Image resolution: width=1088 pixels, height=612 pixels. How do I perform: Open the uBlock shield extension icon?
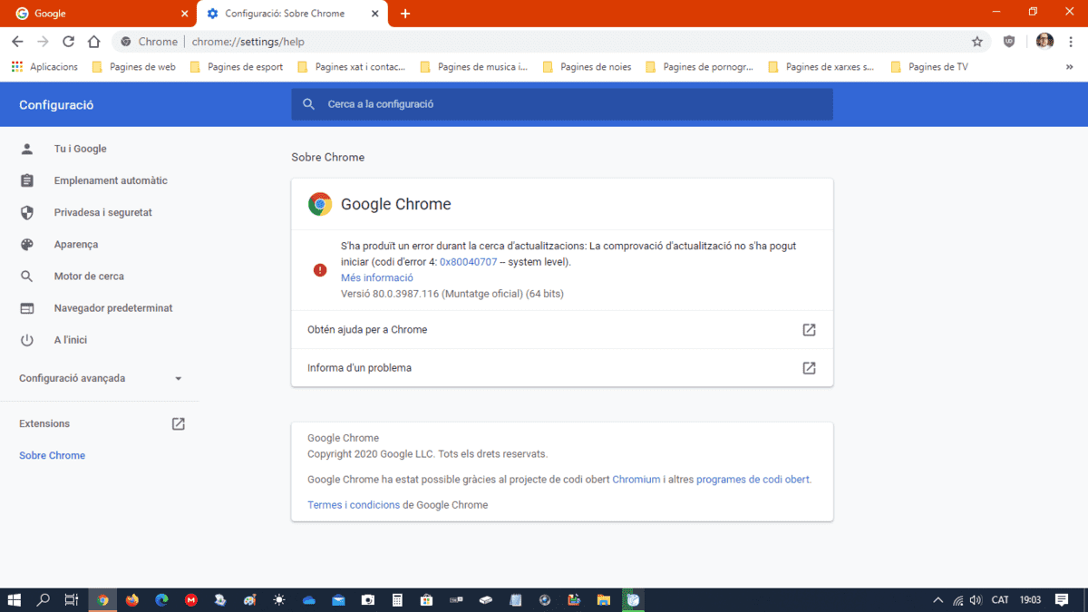click(1009, 42)
